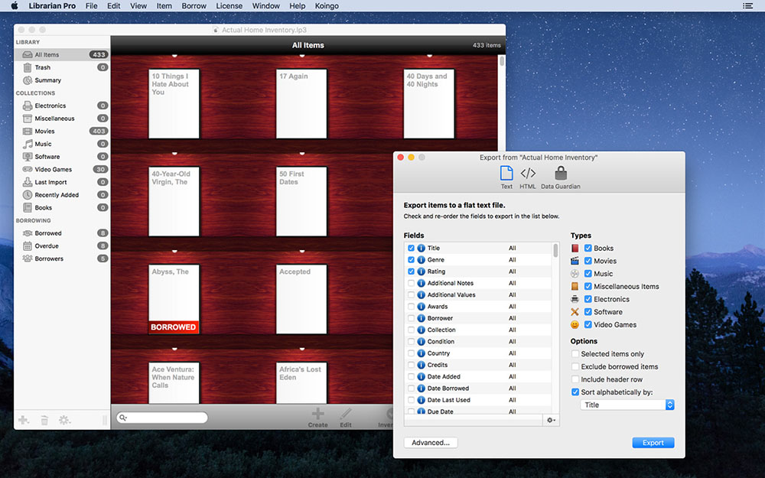Click the Export button
The width and height of the screenshot is (765, 478).
pos(653,442)
